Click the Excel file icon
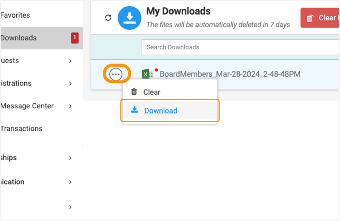The width and height of the screenshot is (340, 221). (147, 74)
